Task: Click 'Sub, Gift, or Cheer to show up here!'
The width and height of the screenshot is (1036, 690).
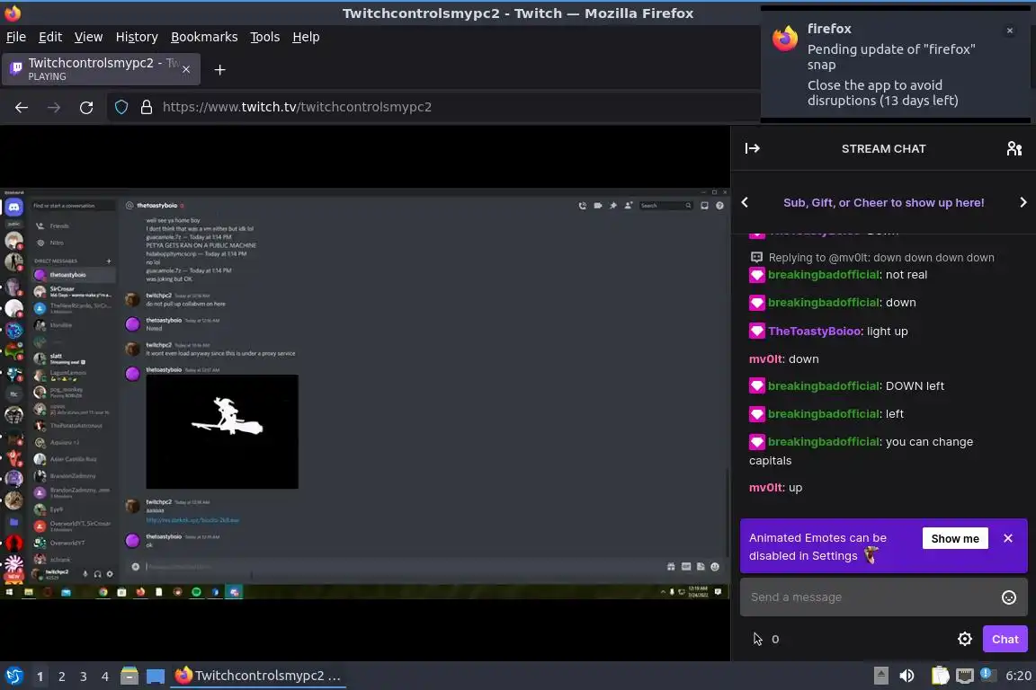Action: coord(883,203)
